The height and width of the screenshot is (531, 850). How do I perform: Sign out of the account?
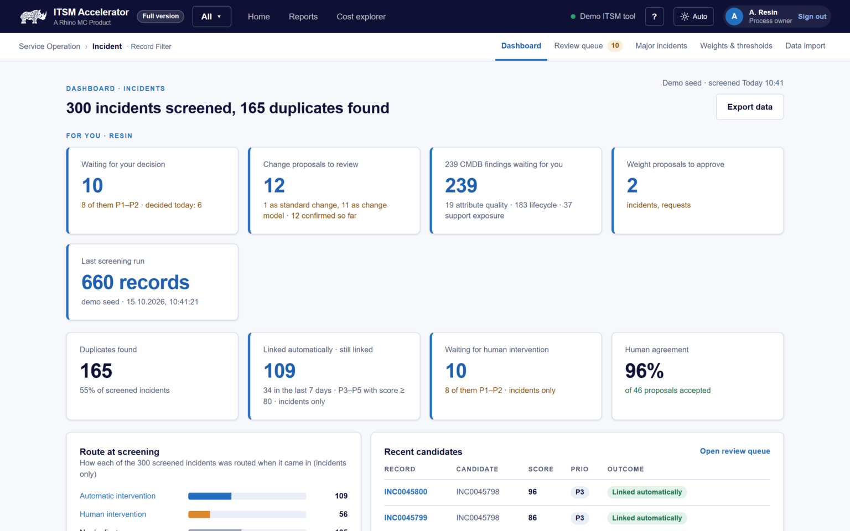coord(812,17)
